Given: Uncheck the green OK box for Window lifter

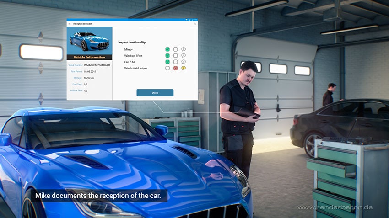Looking at the screenshot, I should click(x=167, y=55).
